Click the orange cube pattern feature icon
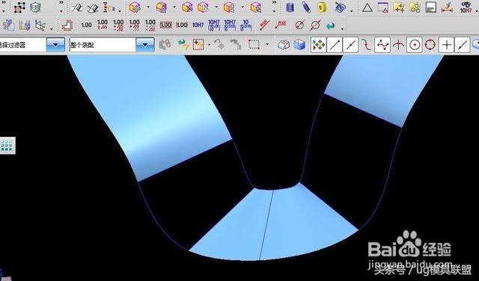Viewport: 479px width, 281px height. point(135,7)
